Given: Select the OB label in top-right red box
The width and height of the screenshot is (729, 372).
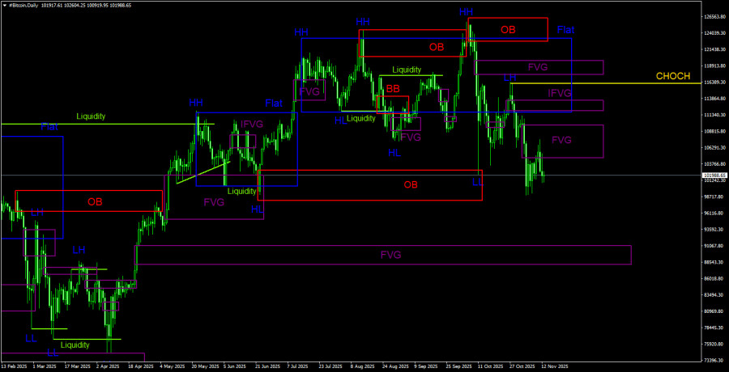Looking at the screenshot, I should (x=507, y=30).
